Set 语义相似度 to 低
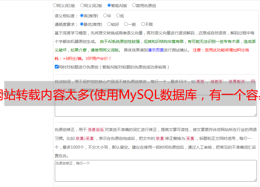 click(x=118, y=16)
